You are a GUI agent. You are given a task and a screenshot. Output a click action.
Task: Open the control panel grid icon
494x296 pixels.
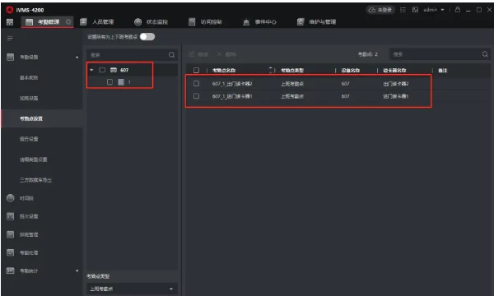pyautogui.click(x=10, y=22)
